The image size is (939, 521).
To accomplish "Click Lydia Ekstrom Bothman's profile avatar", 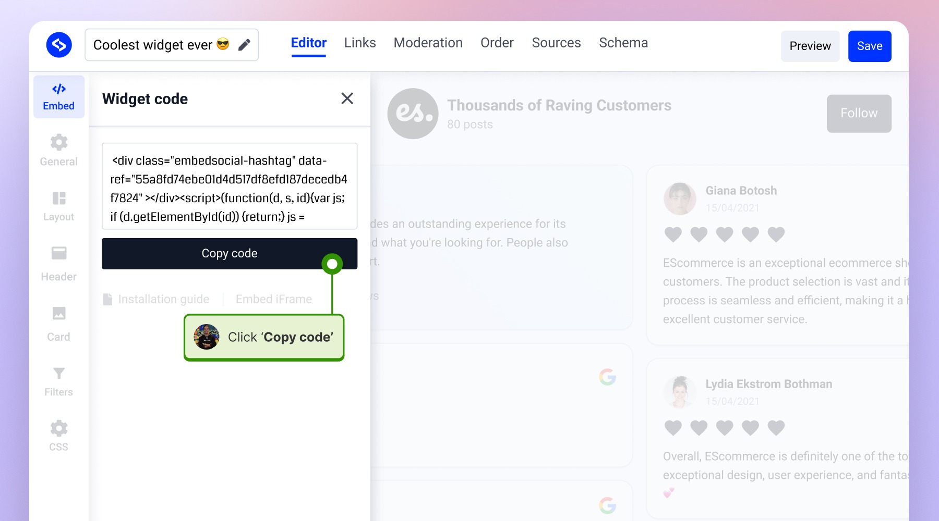I will click(680, 392).
